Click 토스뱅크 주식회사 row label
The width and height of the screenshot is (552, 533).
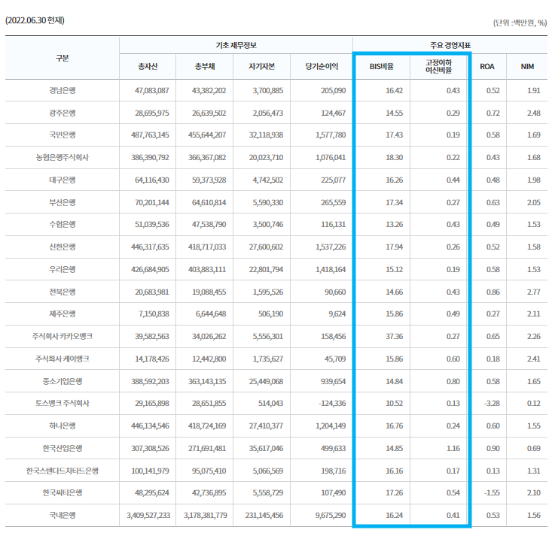click(63, 403)
